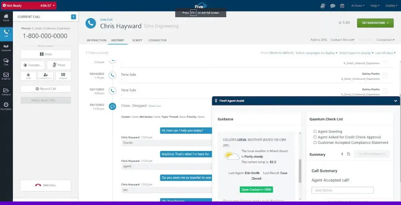Click the Confirm Summary button
The image size is (401, 205).
click(372, 154)
